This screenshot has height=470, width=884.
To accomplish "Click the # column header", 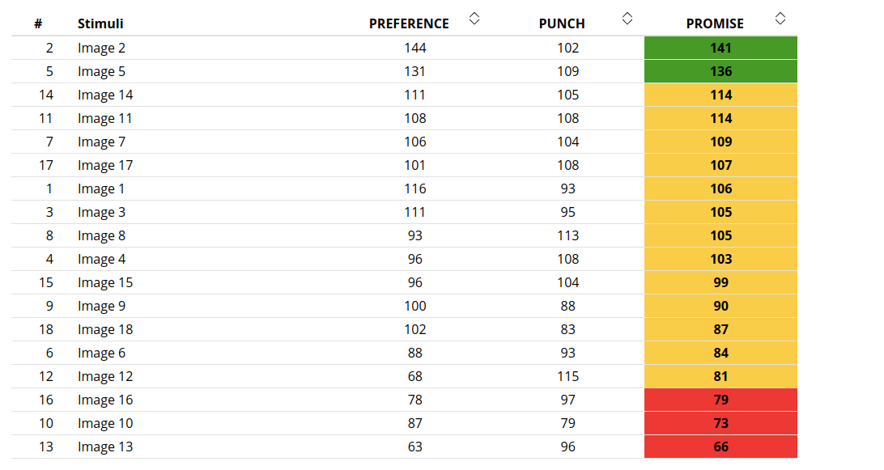I will [38, 23].
